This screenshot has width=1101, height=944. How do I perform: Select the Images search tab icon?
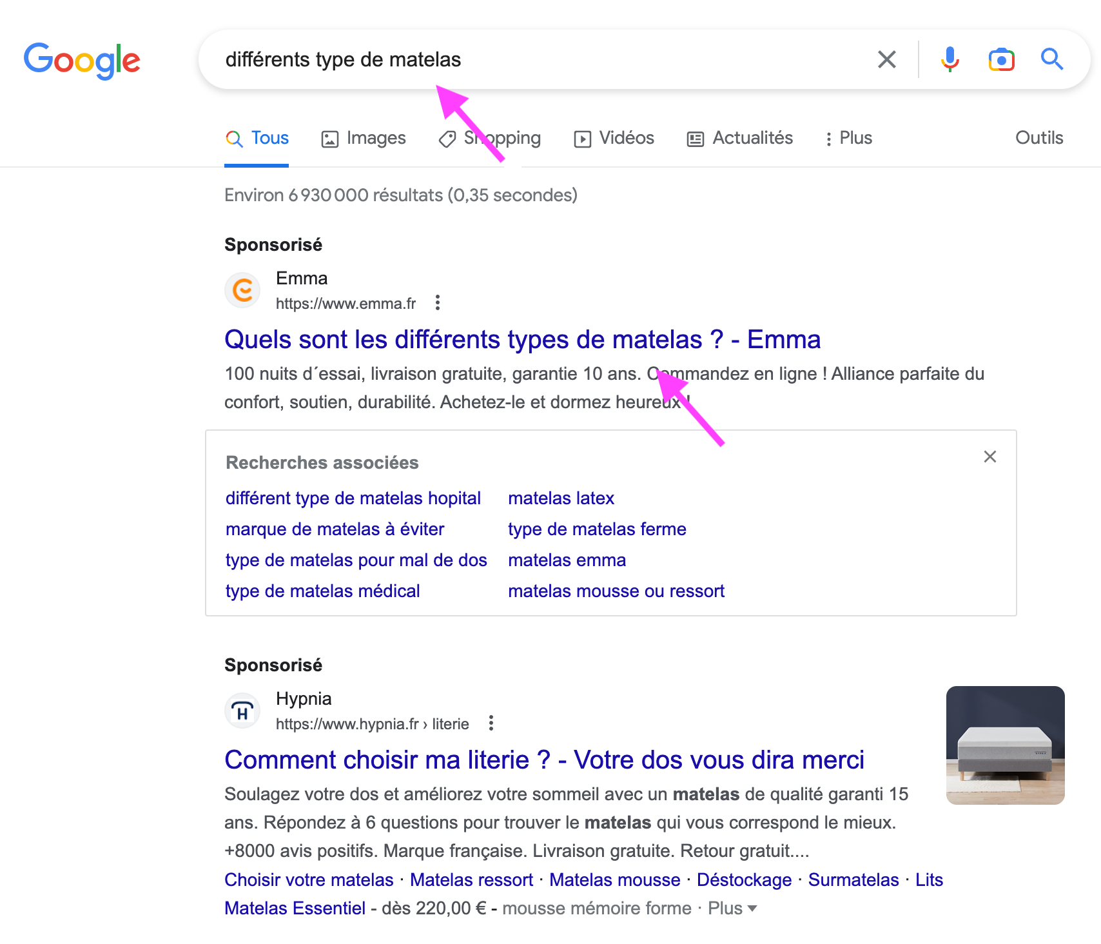(x=329, y=137)
